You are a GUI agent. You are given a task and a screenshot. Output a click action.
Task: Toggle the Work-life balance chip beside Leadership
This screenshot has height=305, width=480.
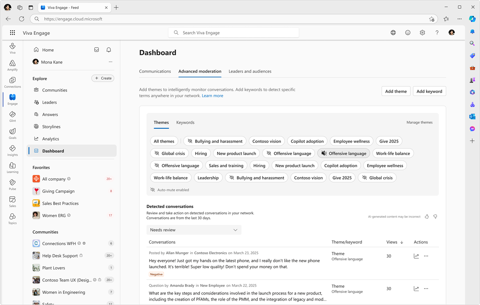point(171,178)
